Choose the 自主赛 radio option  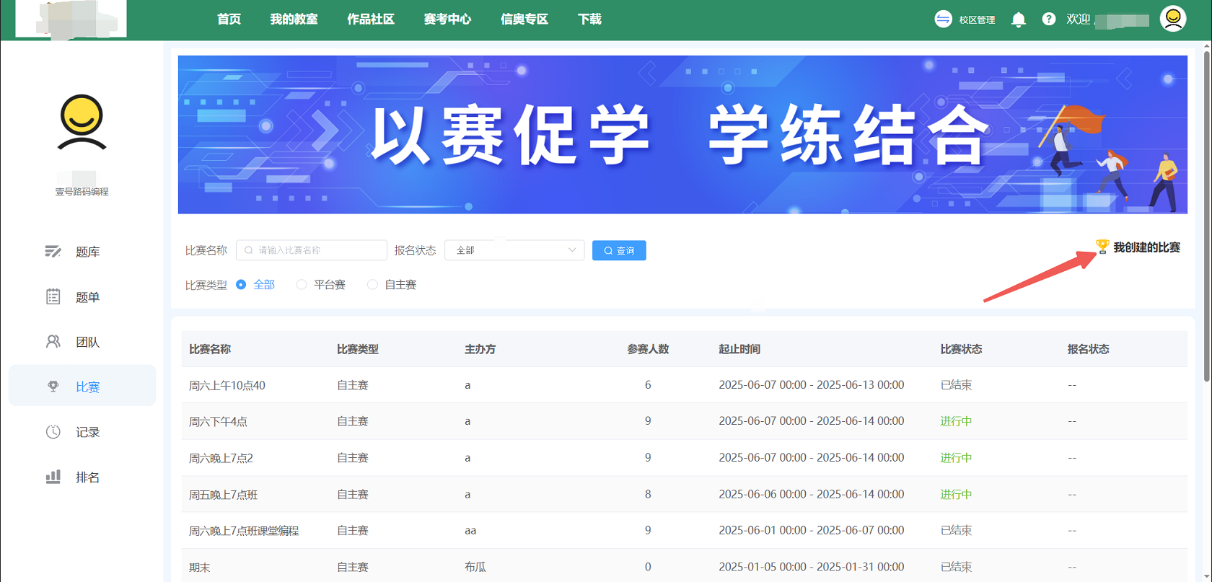372,285
